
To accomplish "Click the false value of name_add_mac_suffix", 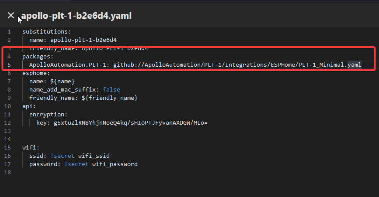I will tap(111, 90).
